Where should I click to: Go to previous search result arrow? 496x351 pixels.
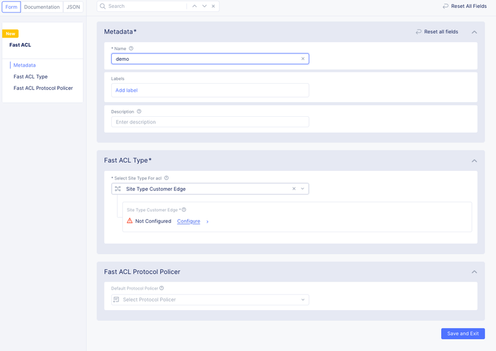(194, 7)
